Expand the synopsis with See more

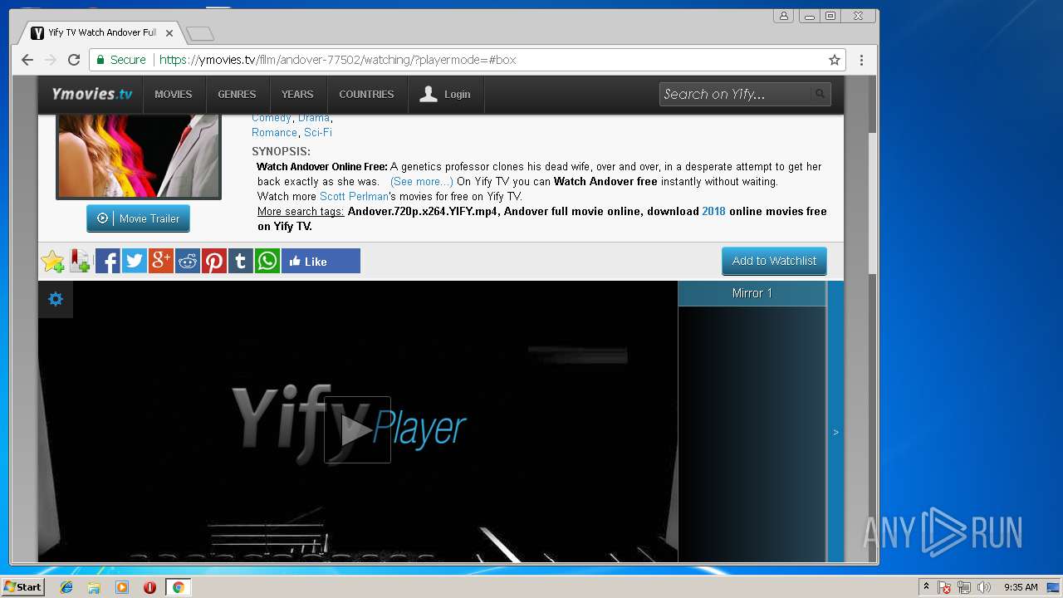422,181
